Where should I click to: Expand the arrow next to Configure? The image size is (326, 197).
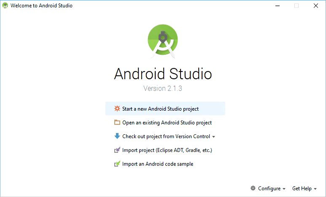tap(284, 189)
